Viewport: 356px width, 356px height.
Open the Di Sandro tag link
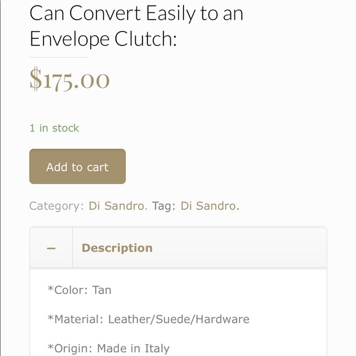click(x=210, y=206)
